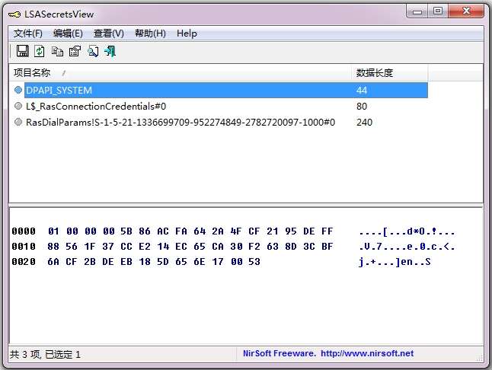This screenshot has height=370, width=492.
Task: Click the data length value 240
Action: pos(364,122)
